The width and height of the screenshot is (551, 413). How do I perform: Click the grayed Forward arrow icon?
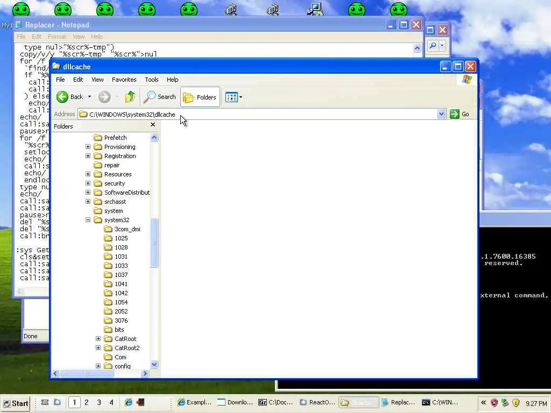click(104, 97)
